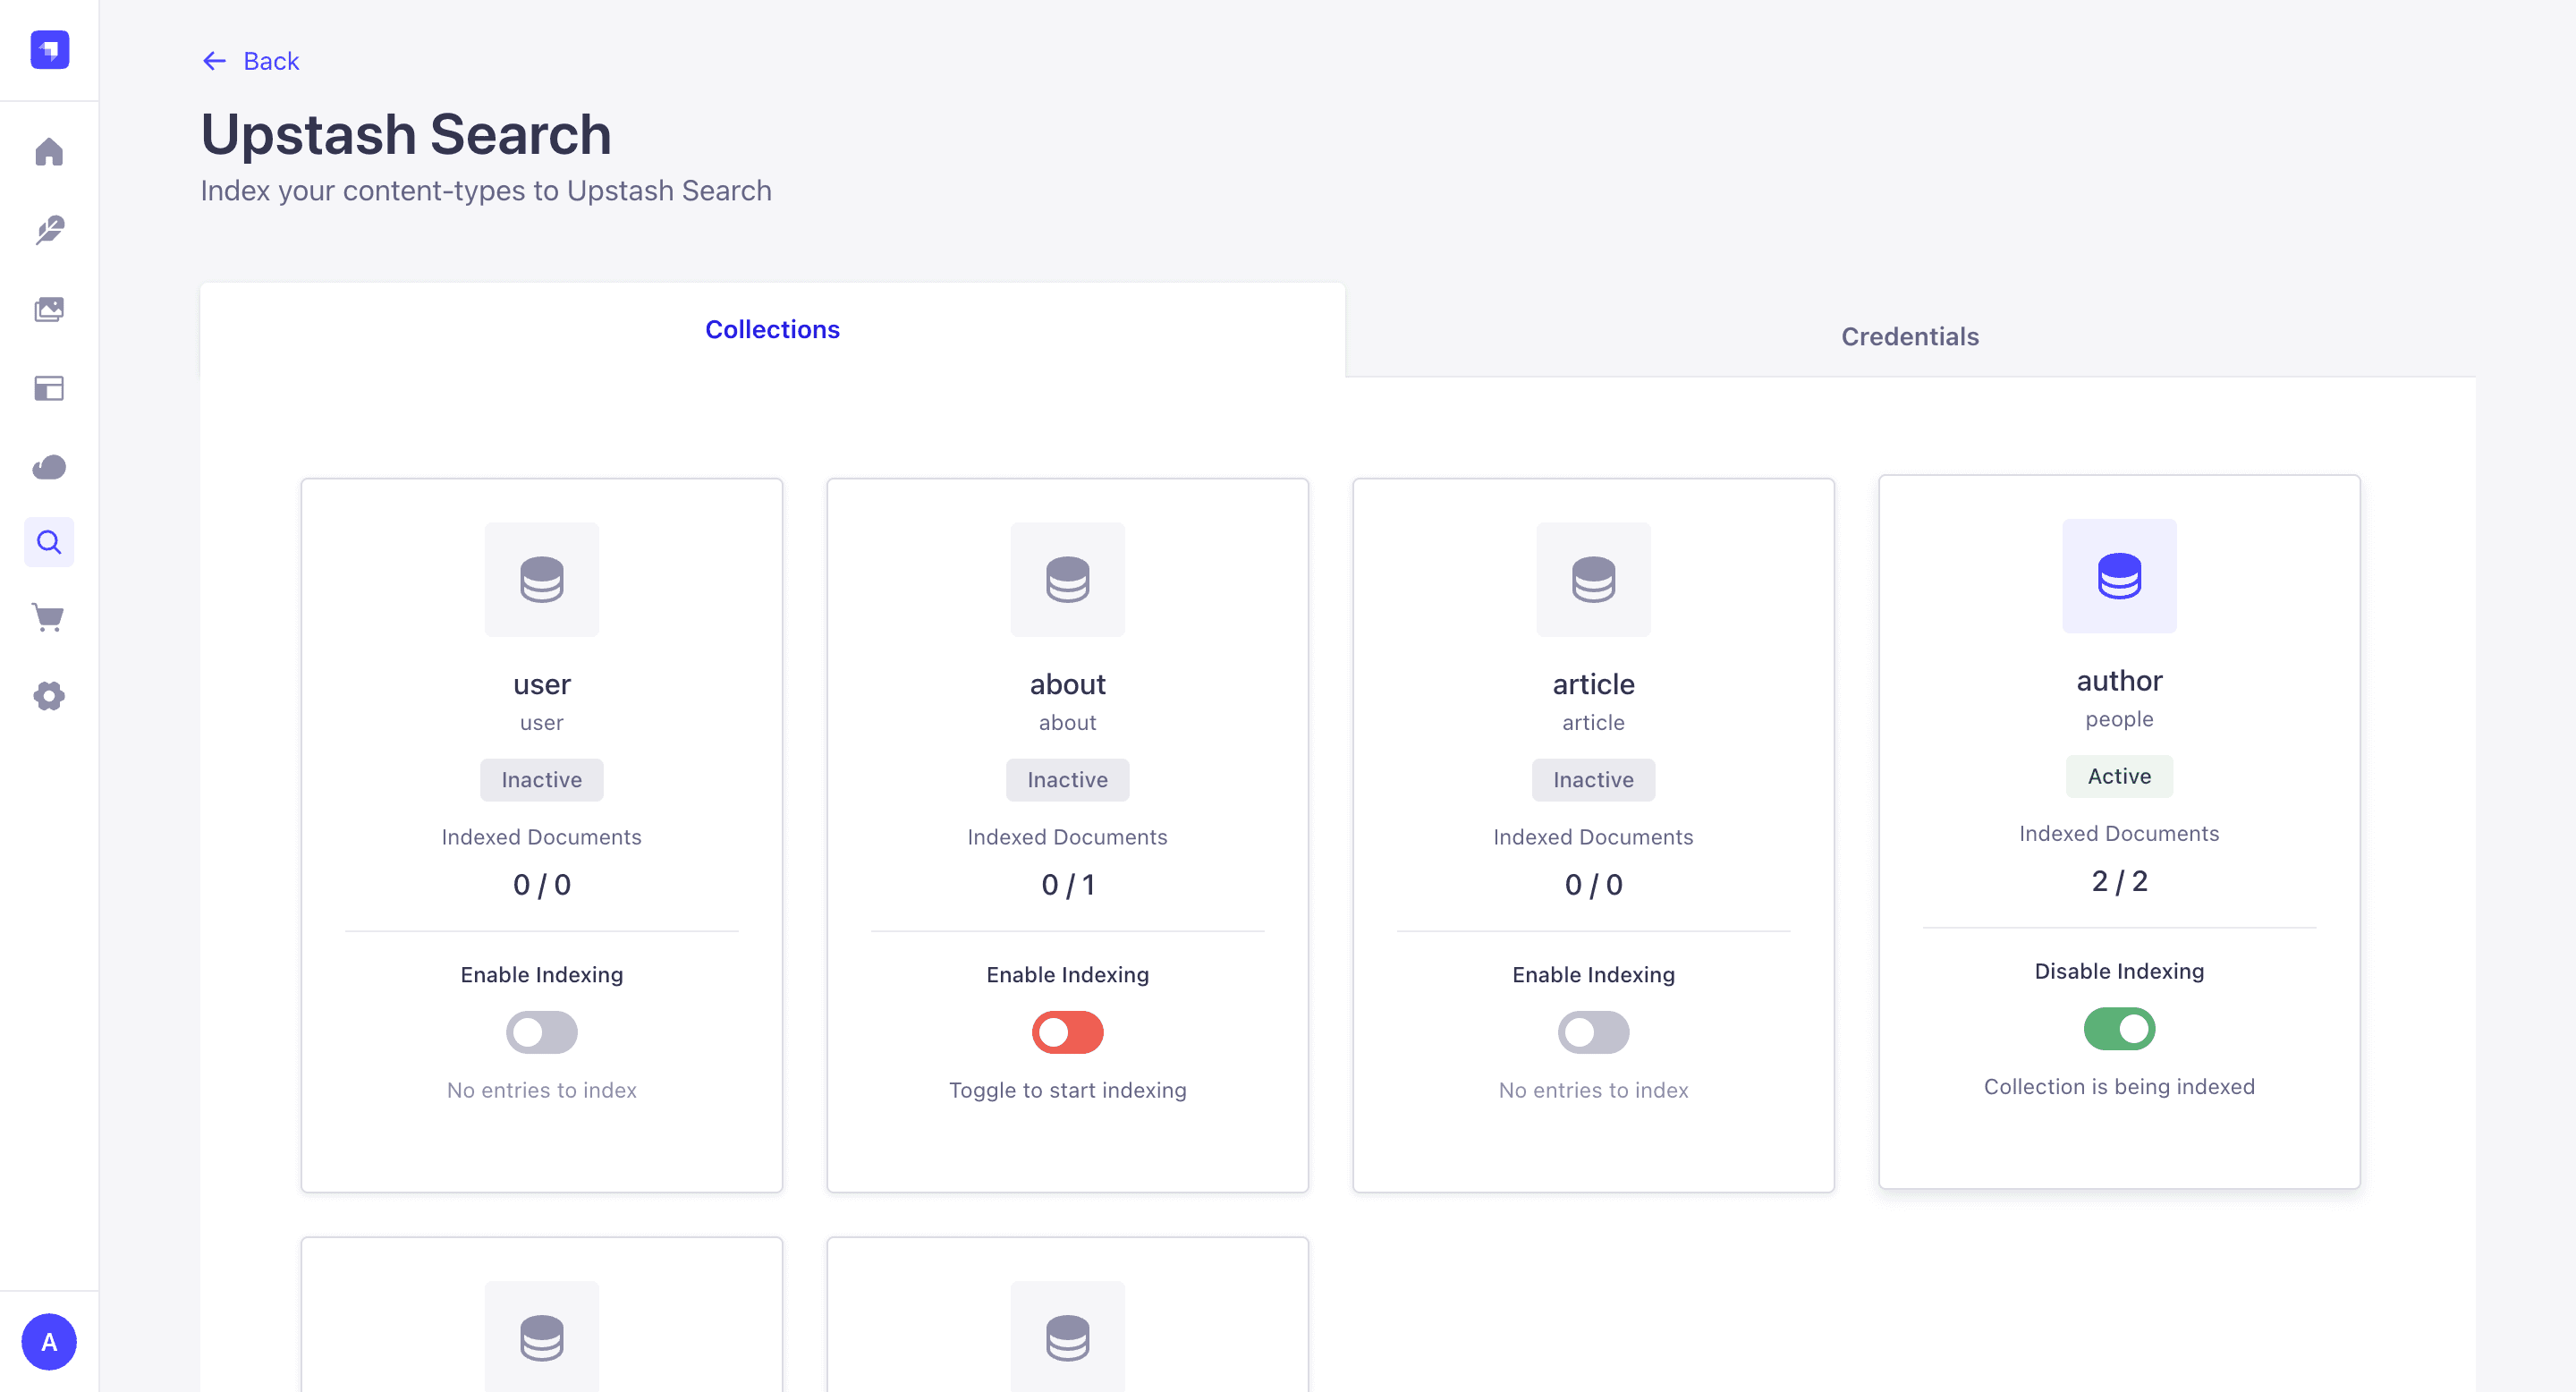Click the blue author database icon
The image size is (2576, 1392).
[2118, 576]
